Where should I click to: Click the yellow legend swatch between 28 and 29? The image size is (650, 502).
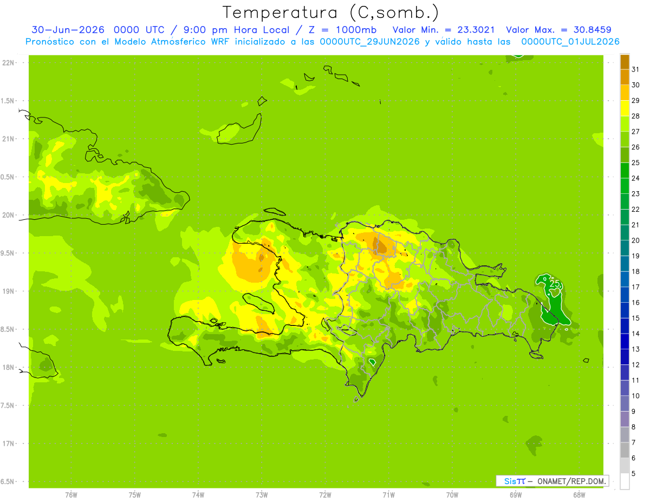[x=625, y=108]
